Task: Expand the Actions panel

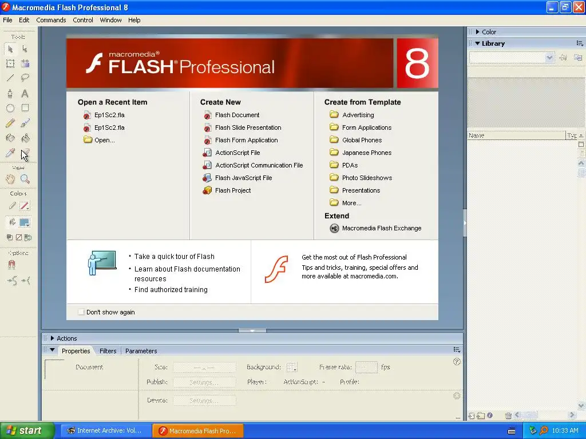Action: pyautogui.click(x=52, y=338)
